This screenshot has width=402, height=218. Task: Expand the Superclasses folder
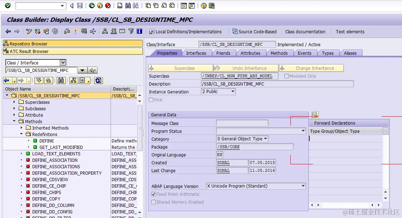[x=14, y=102]
